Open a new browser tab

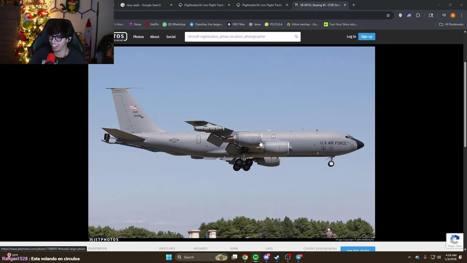click(x=354, y=5)
